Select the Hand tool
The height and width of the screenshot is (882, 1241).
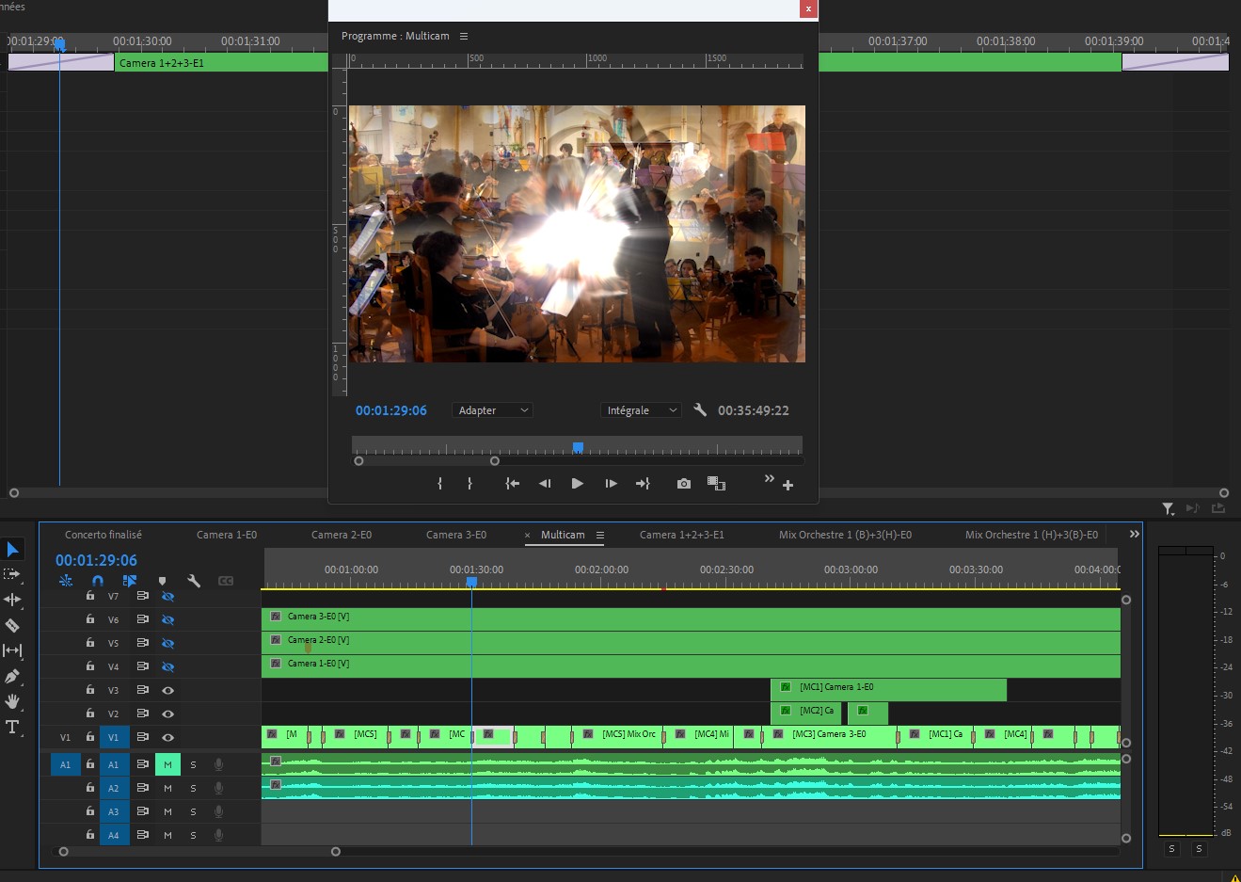point(12,701)
